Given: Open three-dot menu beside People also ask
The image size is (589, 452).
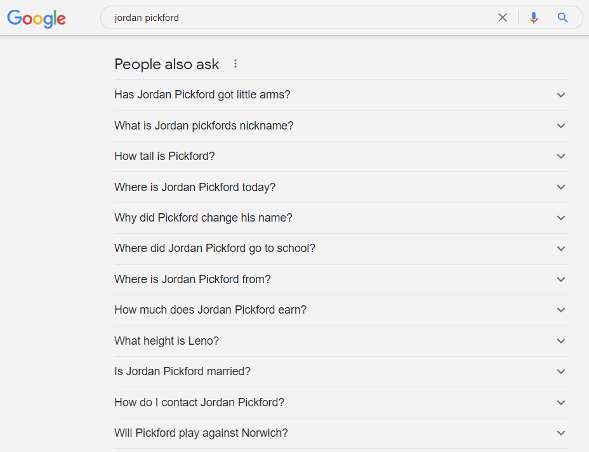Looking at the screenshot, I should 235,64.
